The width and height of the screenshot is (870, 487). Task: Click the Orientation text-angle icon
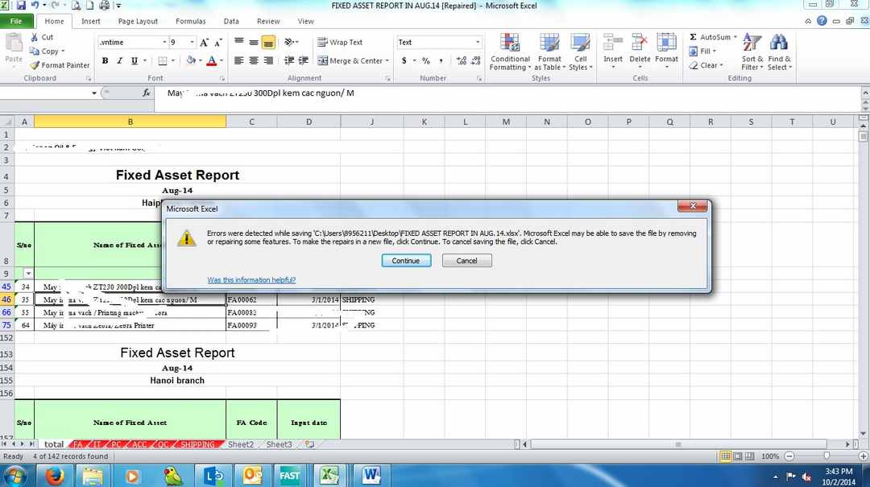(289, 42)
